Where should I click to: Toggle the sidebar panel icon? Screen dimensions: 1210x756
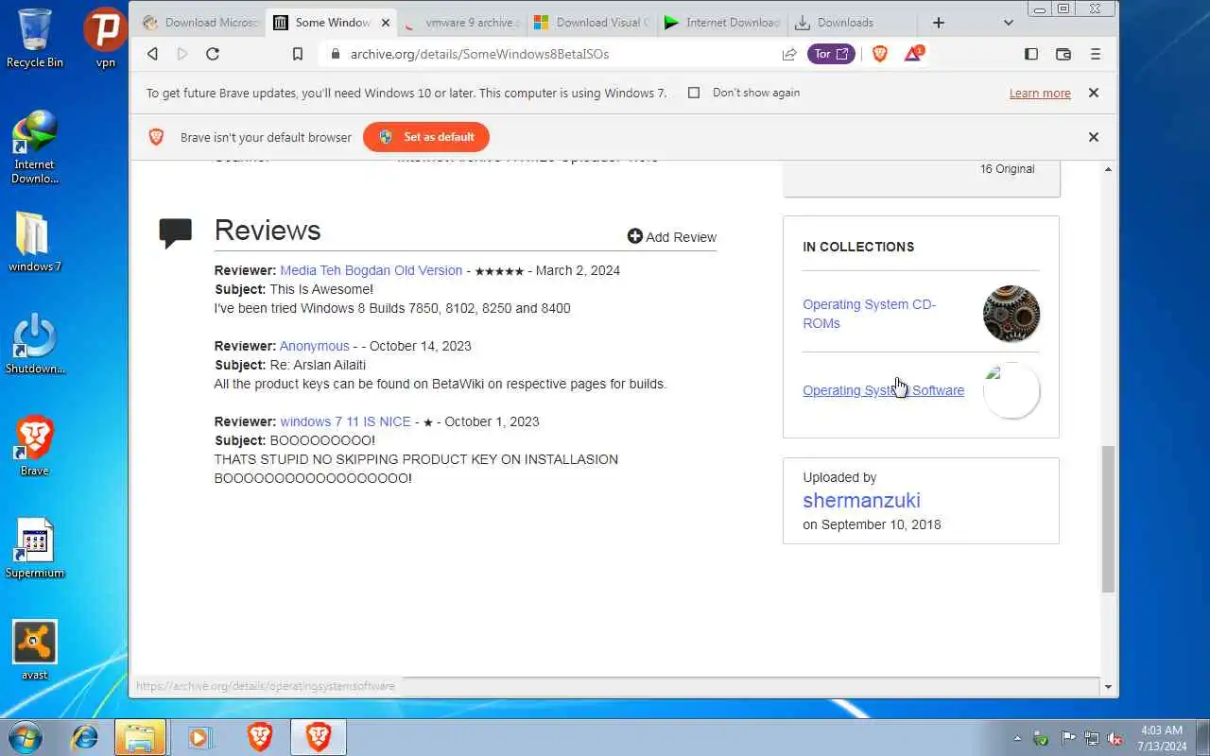[x=1031, y=54]
